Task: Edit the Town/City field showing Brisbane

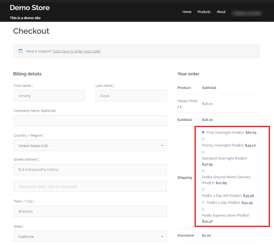Action: (90, 211)
